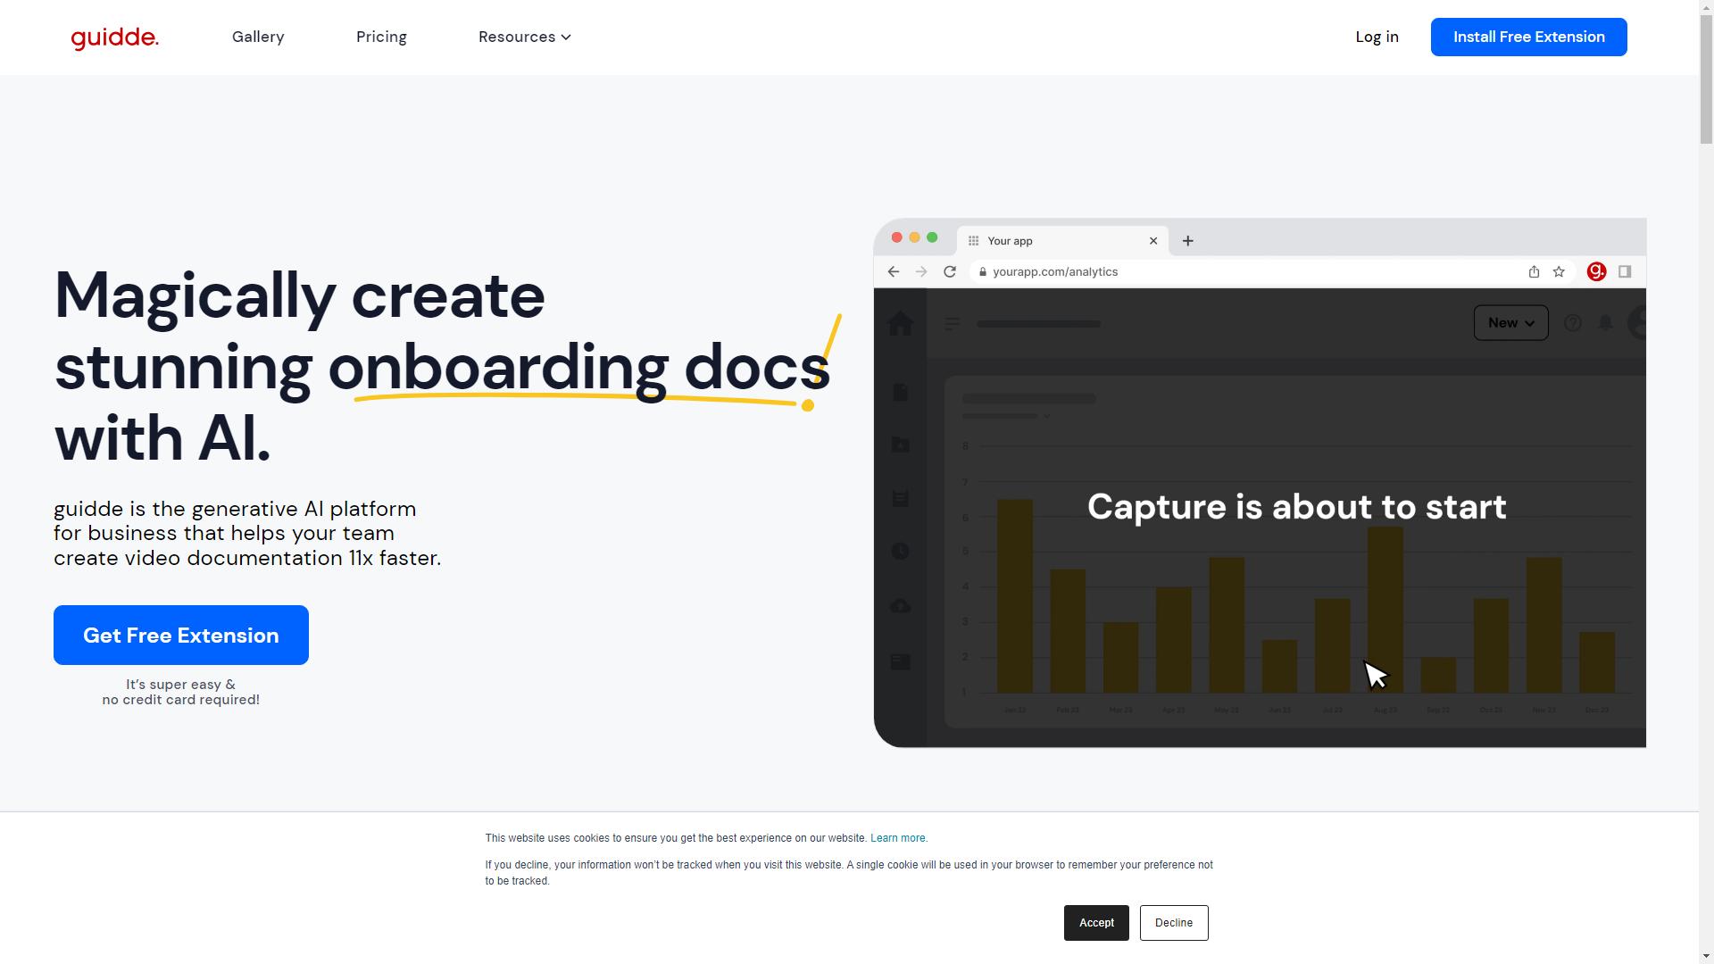This screenshot has height=964, width=1714.
Task: Select the clock history icon in the sidebar
Action: [901, 551]
